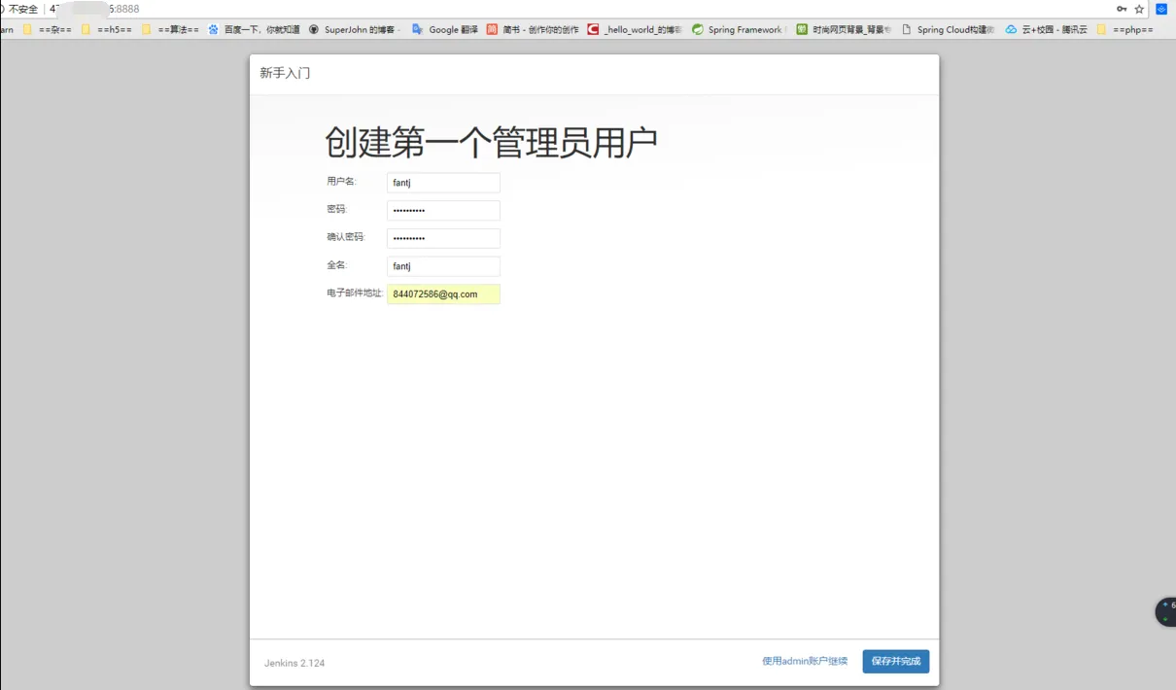Focus the 用户名 username field

[443, 183]
